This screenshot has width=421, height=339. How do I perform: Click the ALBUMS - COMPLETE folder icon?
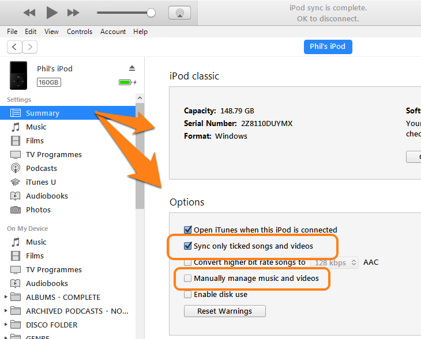pyautogui.click(x=16, y=297)
